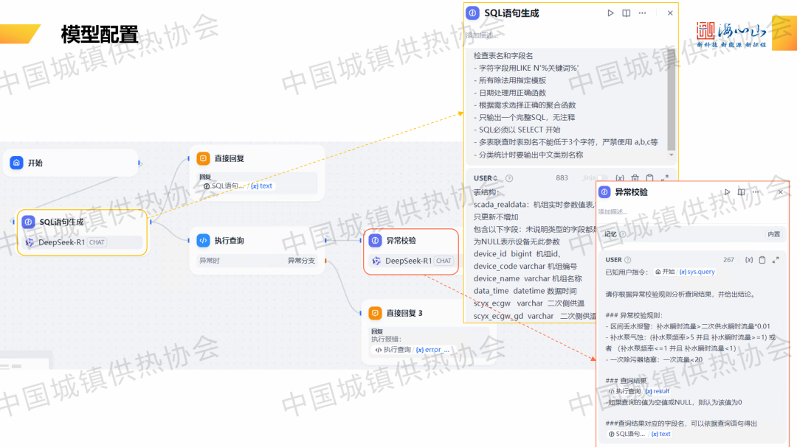The width and height of the screenshot is (797, 447).
Task: Open help docs icon in SQL语句生成 panel
Action: point(626,13)
